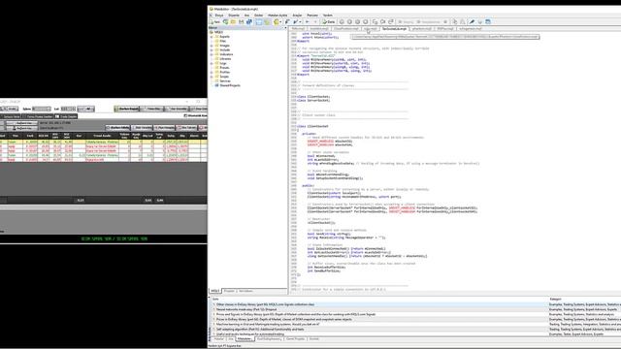Open the Yardım menu

coord(328,16)
